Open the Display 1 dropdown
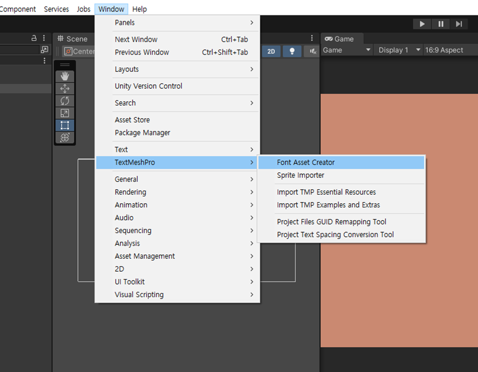Screen dimensions: 478x372 click(399, 50)
